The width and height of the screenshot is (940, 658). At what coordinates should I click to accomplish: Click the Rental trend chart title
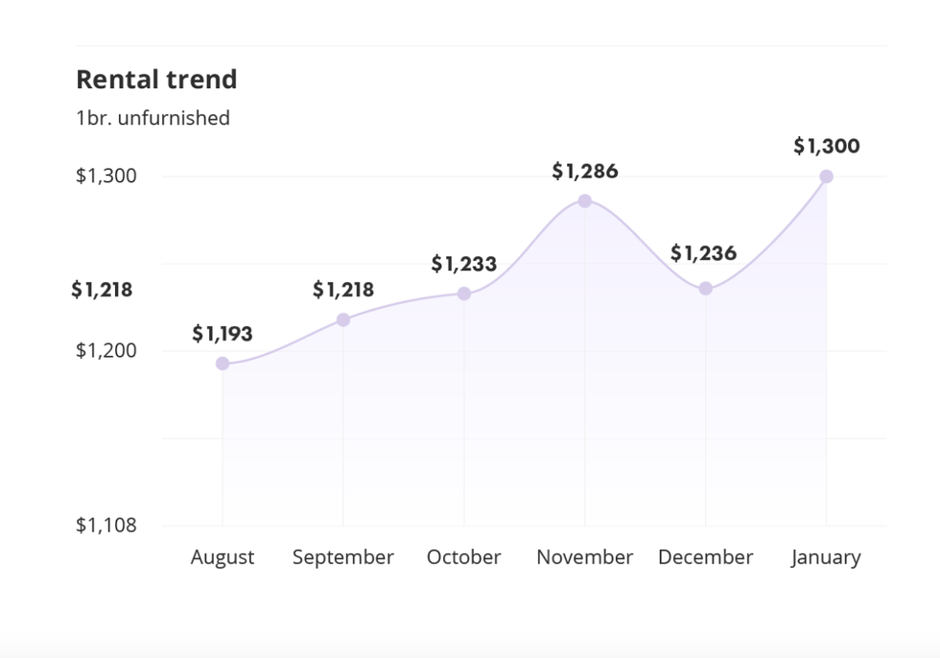156,80
